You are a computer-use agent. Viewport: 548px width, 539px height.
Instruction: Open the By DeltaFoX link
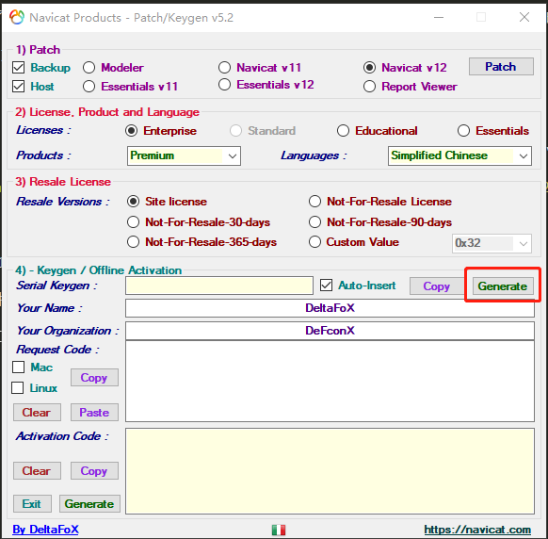click(46, 530)
